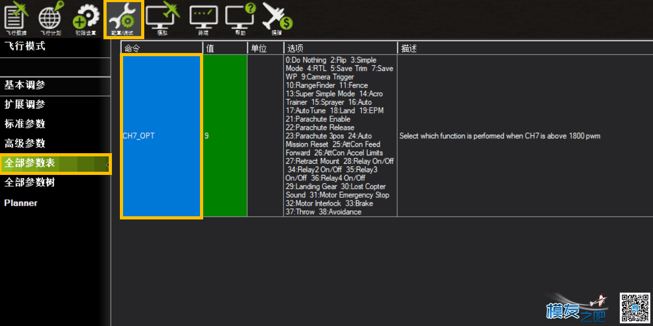Open the Simulation (模拟) monitor icon
The width and height of the screenshot is (653, 326).
coord(163,19)
